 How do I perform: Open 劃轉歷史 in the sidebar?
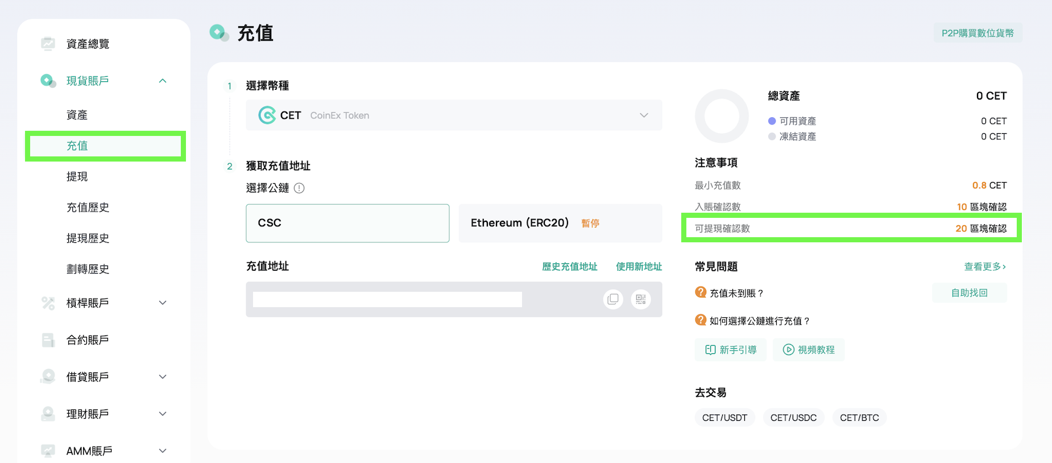88,268
